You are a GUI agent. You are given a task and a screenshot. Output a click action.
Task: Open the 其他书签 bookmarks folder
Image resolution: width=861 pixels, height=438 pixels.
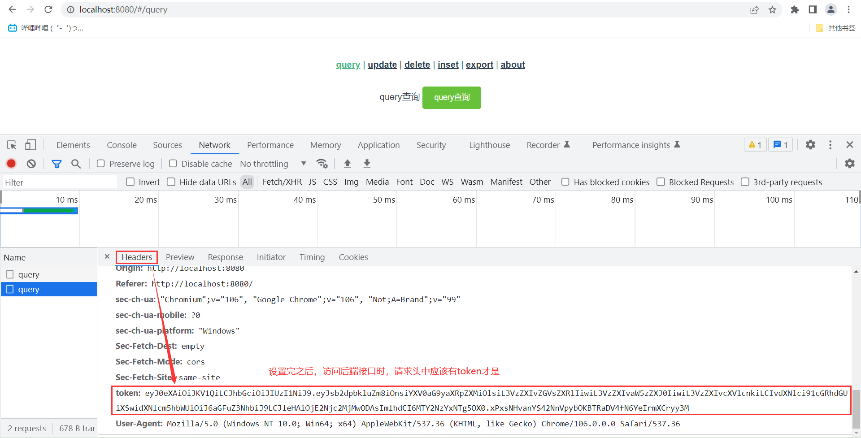tap(836, 28)
